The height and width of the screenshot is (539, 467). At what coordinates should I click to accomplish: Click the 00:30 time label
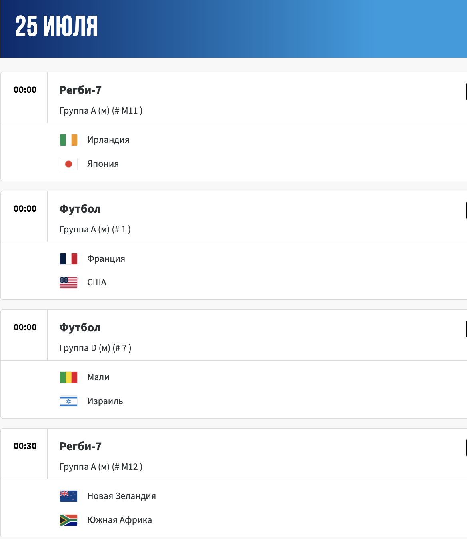coord(25,446)
